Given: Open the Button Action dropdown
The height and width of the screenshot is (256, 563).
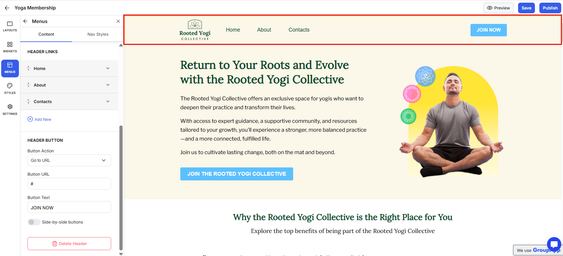Looking at the screenshot, I should pyautogui.click(x=69, y=160).
